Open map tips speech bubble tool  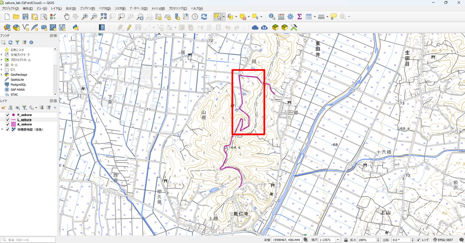click(334, 17)
